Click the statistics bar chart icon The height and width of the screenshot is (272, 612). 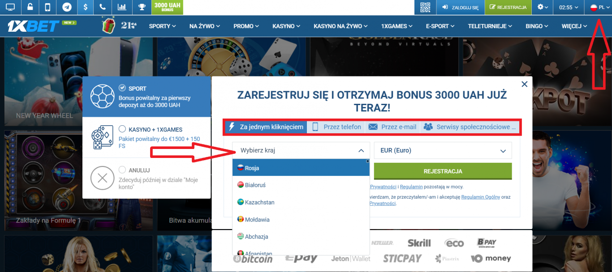[121, 7]
